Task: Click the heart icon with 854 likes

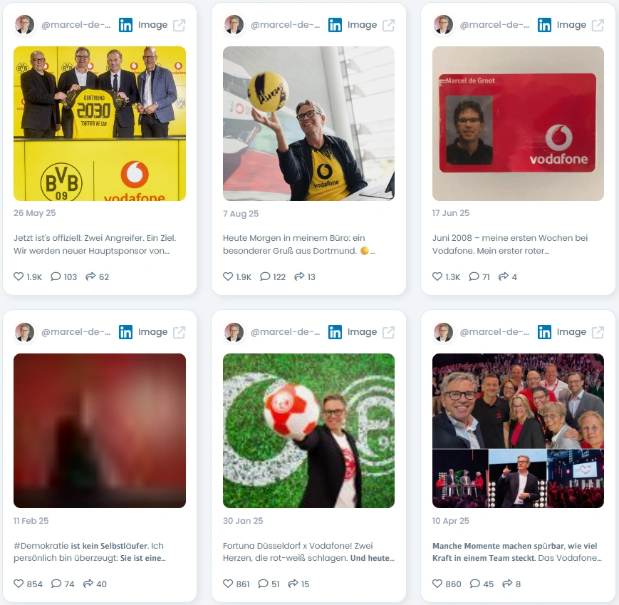Action: click(19, 584)
